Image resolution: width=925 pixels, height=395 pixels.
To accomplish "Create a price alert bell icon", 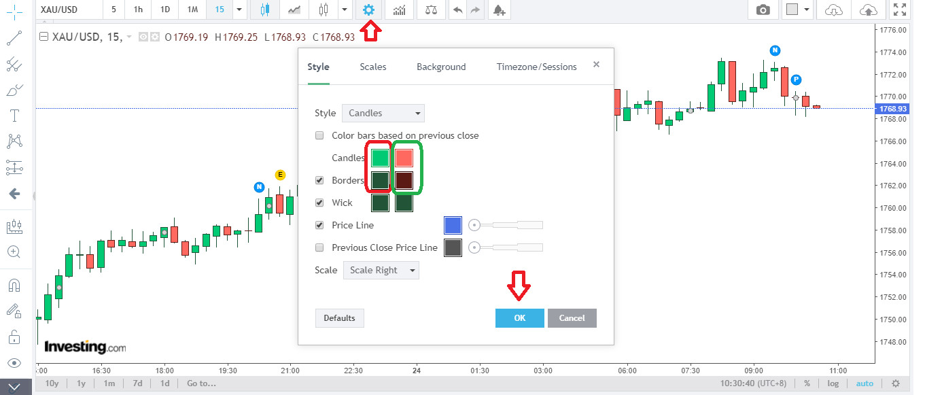I will coord(500,10).
